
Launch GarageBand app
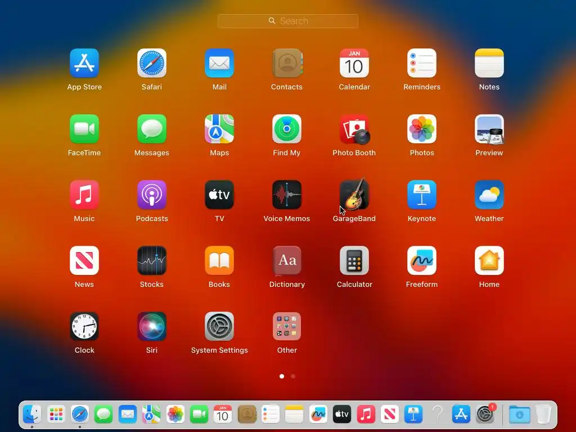pyautogui.click(x=354, y=195)
